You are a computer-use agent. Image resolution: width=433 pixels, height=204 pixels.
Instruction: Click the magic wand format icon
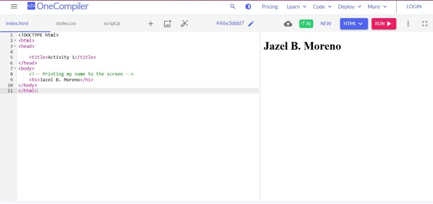[184, 24]
